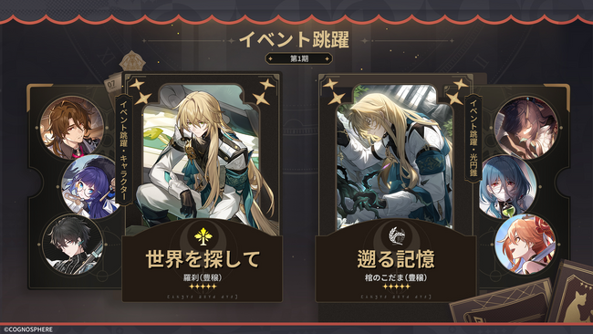This screenshot has width=593, height=334.
Task: Select the イベント跳躍・キャラクター vertical tab
Action: (123, 150)
